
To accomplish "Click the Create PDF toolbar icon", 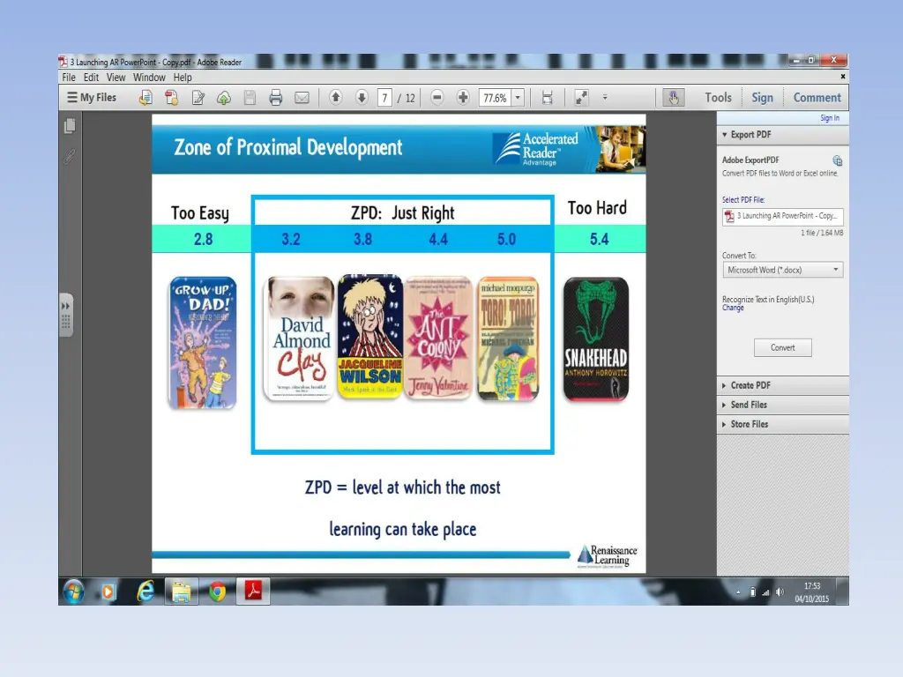I will coord(172,98).
